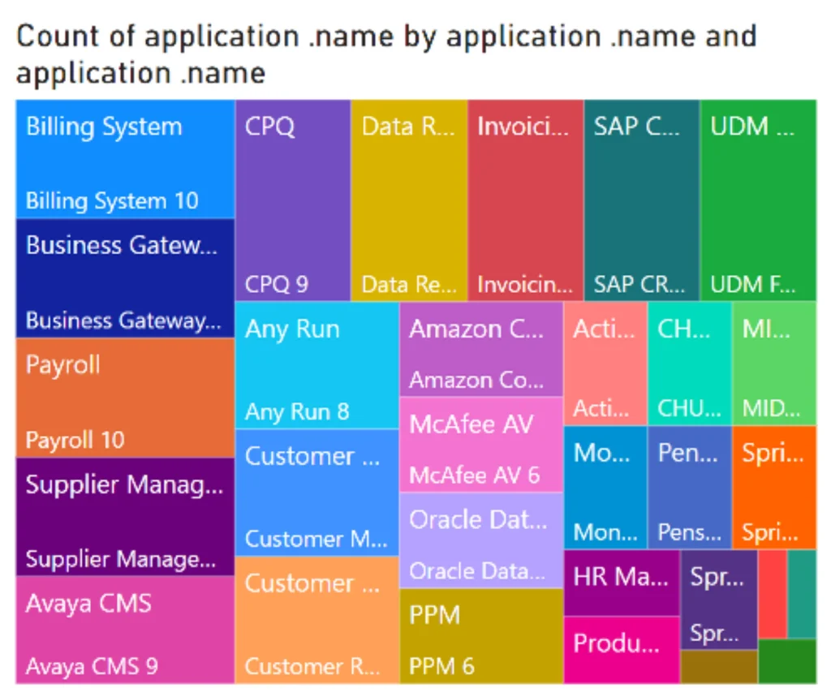The image size is (831, 697).
Task: Select the SAP CR... teal tile
Action: 642,200
